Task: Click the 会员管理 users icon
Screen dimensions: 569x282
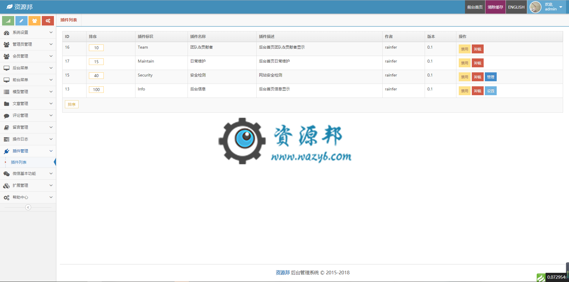Action: click(x=7, y=56)
